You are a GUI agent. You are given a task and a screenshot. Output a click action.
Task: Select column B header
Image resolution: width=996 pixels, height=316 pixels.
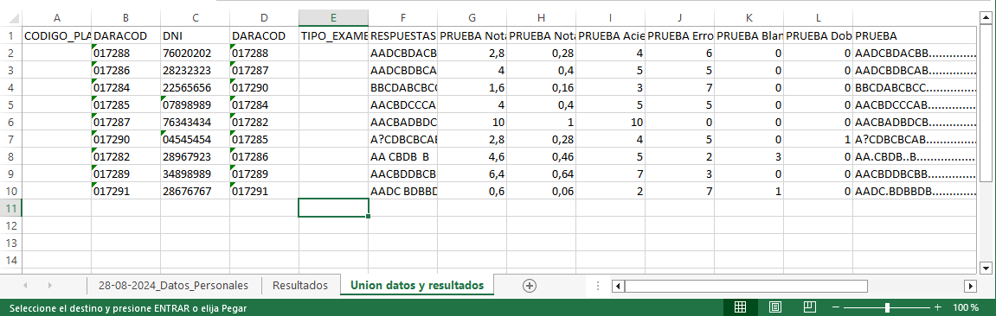(x=125, y=18)
